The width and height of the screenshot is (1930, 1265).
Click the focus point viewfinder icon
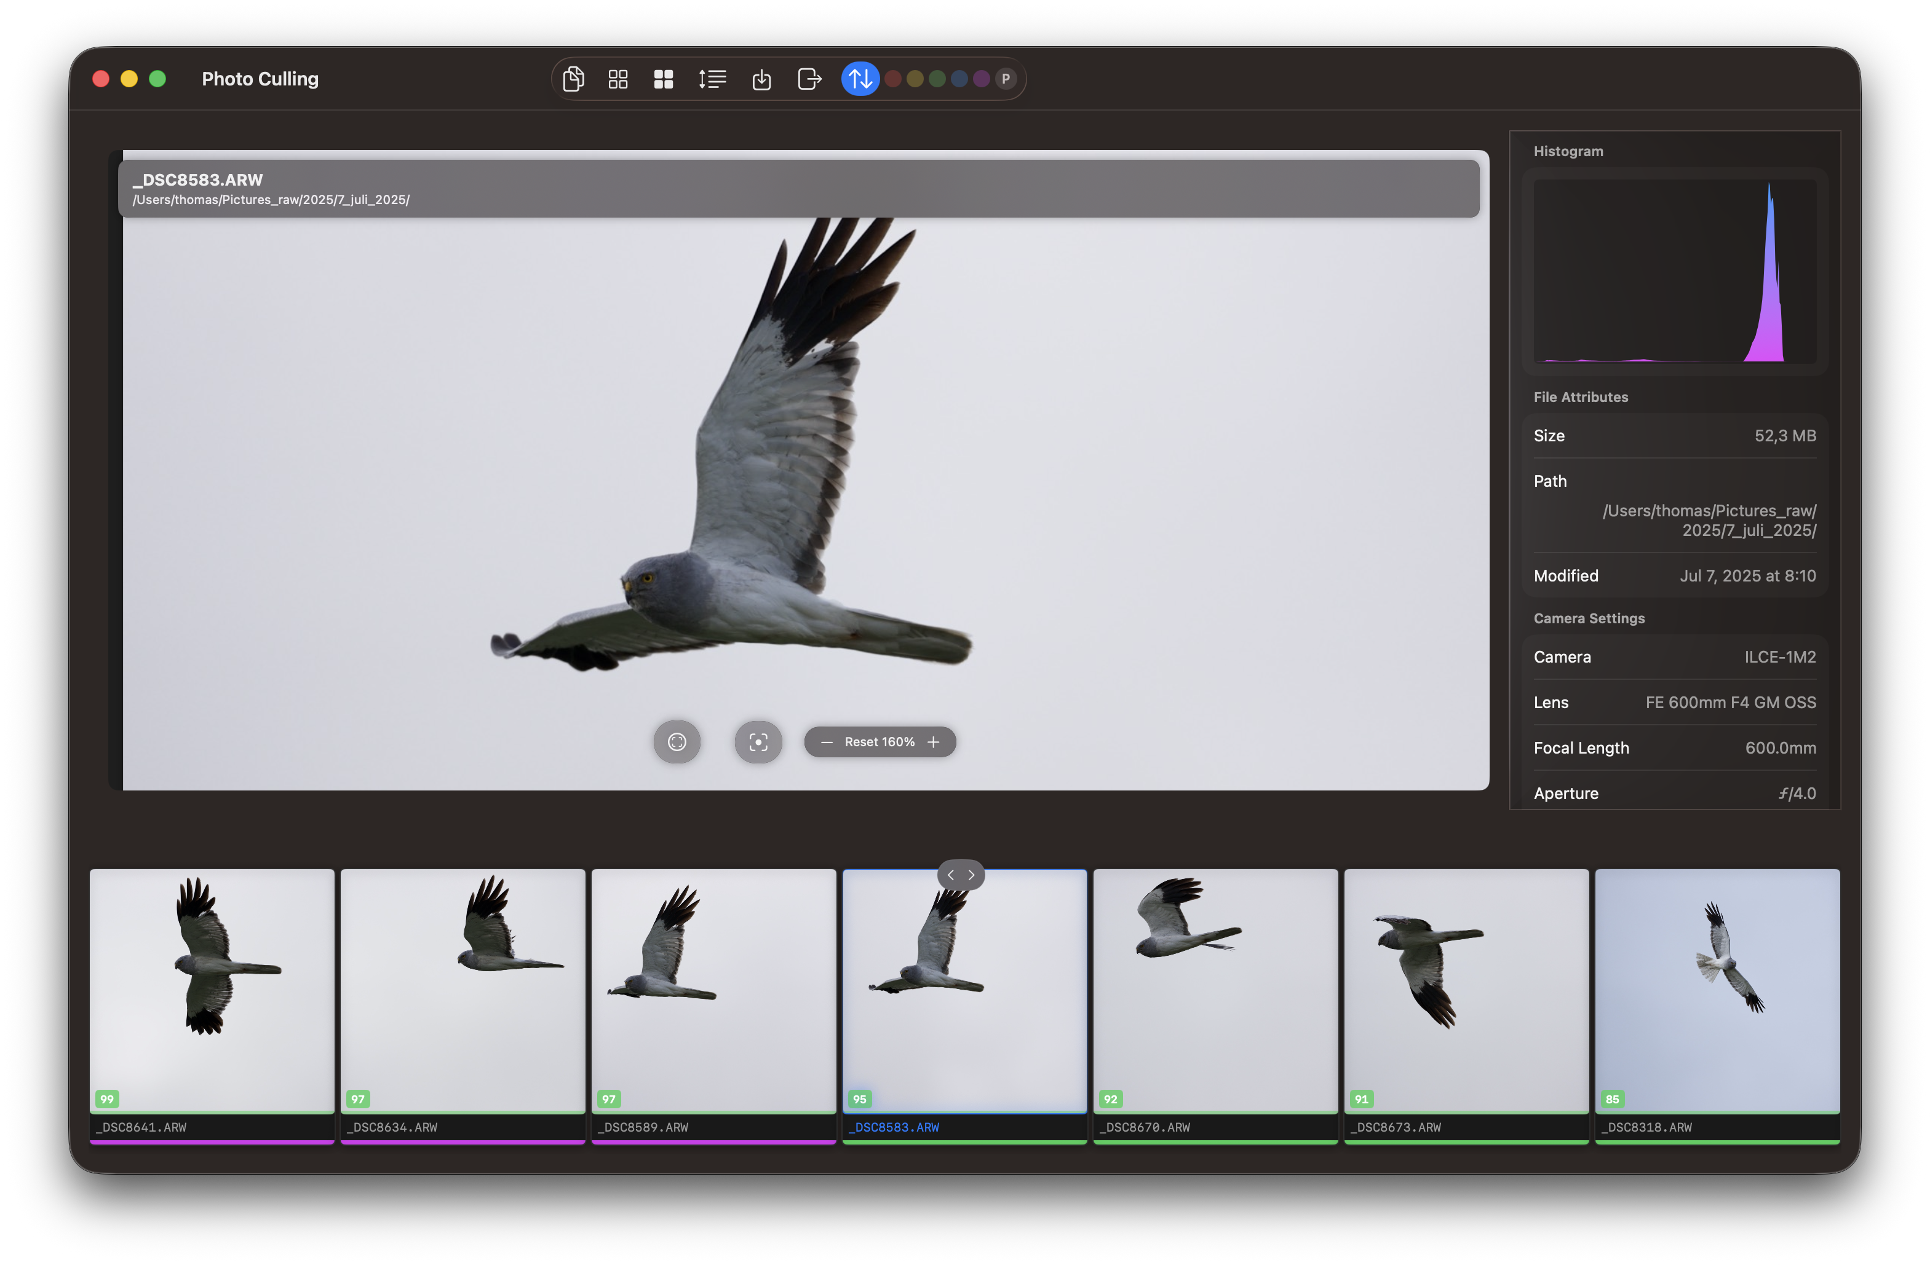tap(758, 741)
